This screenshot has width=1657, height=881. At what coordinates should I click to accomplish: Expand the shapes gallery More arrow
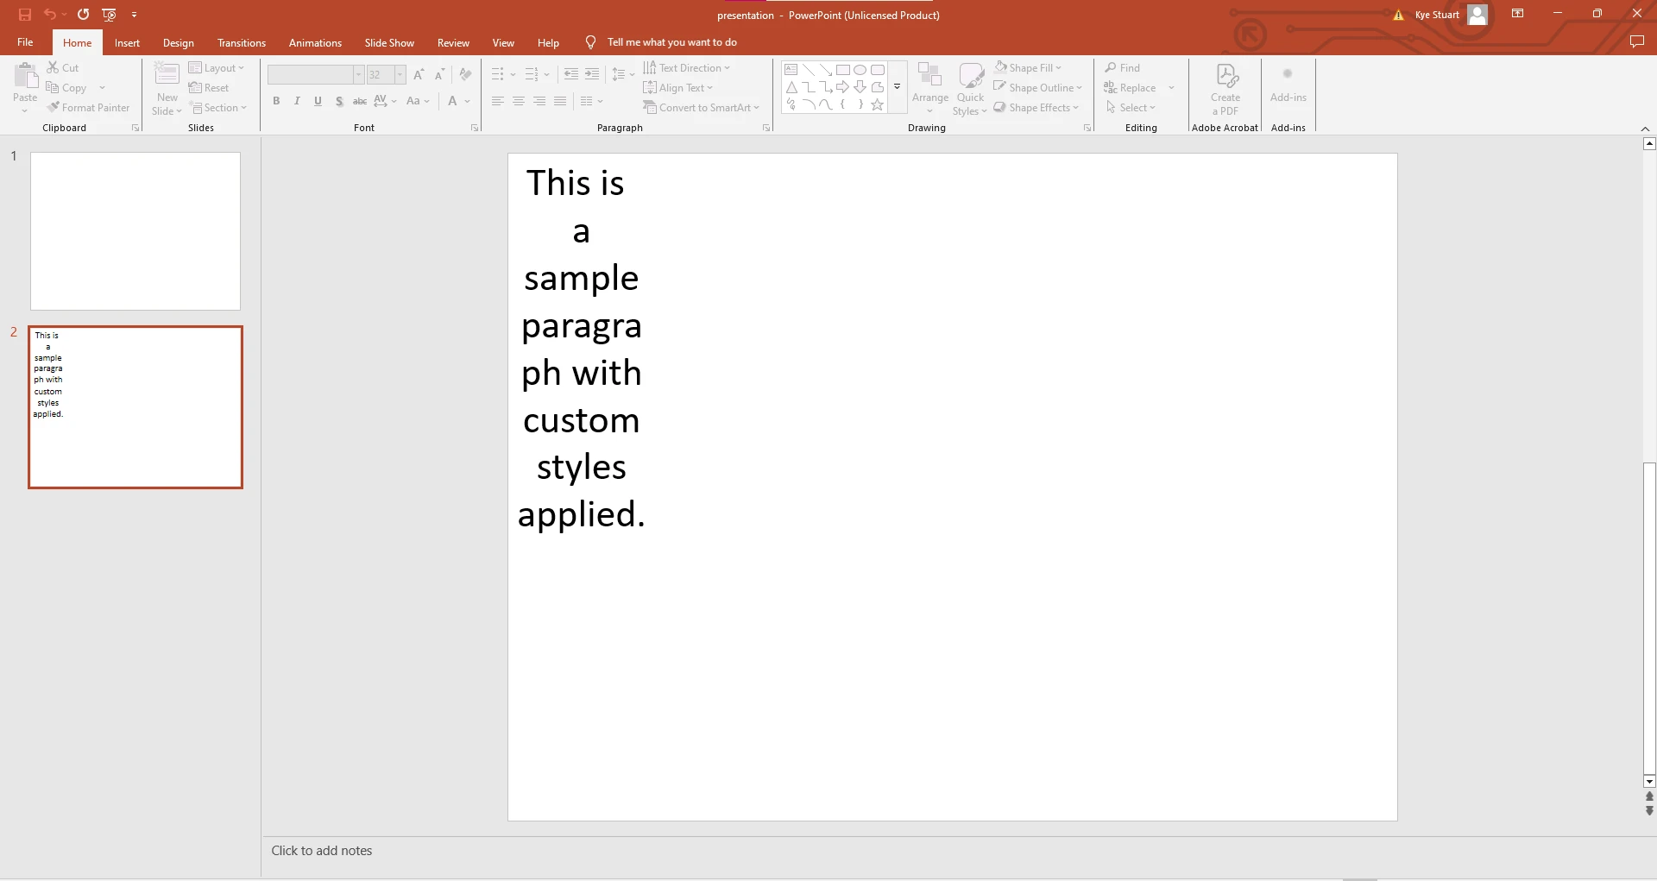898,87
